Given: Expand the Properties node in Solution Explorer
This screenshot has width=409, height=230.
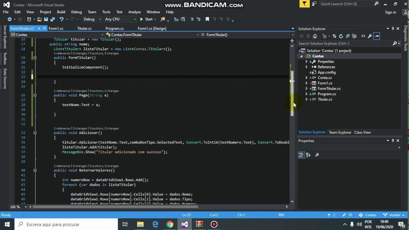Looking at the screenshot, I should [x=306, y=62].
